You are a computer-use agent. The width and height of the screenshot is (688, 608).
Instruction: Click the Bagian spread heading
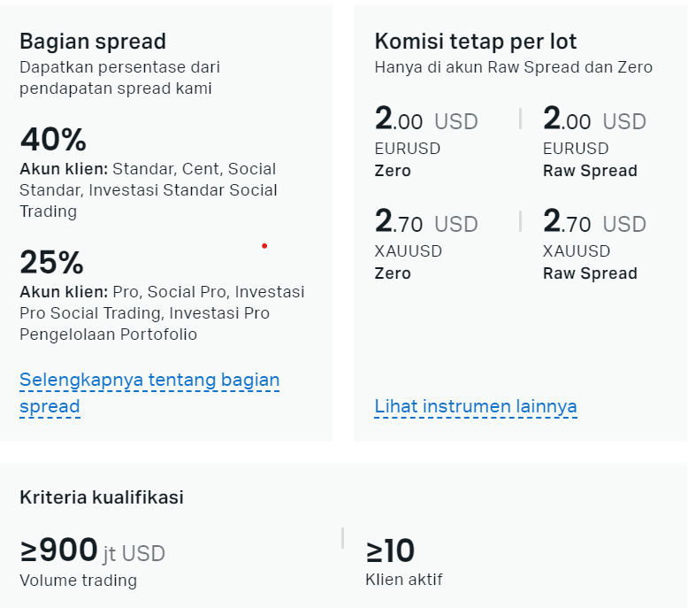(93, 42)
